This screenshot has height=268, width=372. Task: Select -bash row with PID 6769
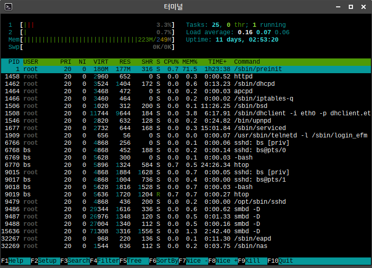[186, 157]
